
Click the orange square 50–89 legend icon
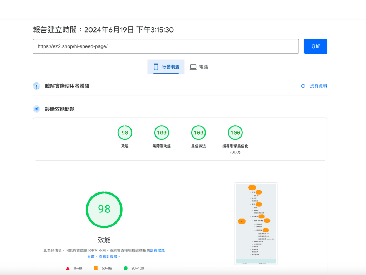pyautogui.click(x=96, y=268)
